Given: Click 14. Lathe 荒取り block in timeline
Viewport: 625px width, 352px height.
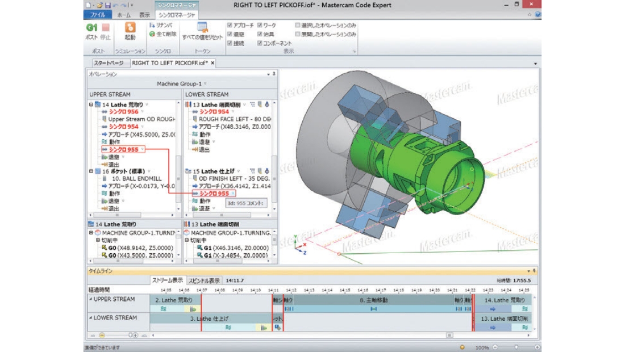Looking at the screenshot, I should click(504, 300).
